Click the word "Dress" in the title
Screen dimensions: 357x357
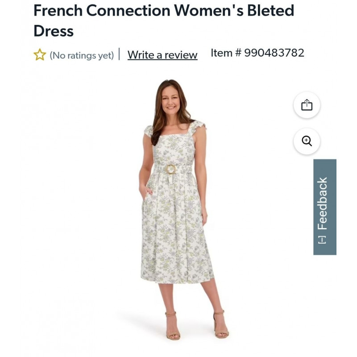coord(54,31)
